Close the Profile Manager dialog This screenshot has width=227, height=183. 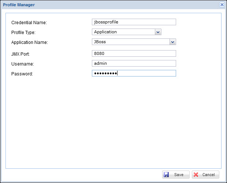pos(222,4)
